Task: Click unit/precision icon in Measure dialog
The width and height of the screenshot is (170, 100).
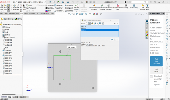Action: pos(87,23)
